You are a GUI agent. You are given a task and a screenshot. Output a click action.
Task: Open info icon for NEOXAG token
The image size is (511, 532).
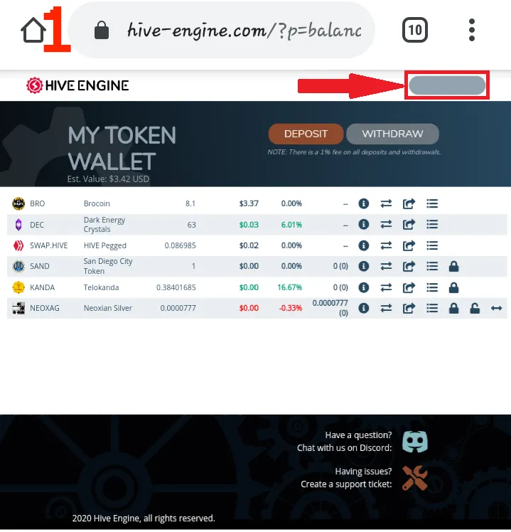pyautogui.click(x=363, y=308)
